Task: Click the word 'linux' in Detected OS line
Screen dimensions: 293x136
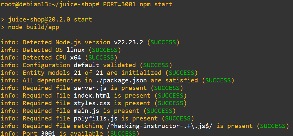Action: [x=76, y=50]
